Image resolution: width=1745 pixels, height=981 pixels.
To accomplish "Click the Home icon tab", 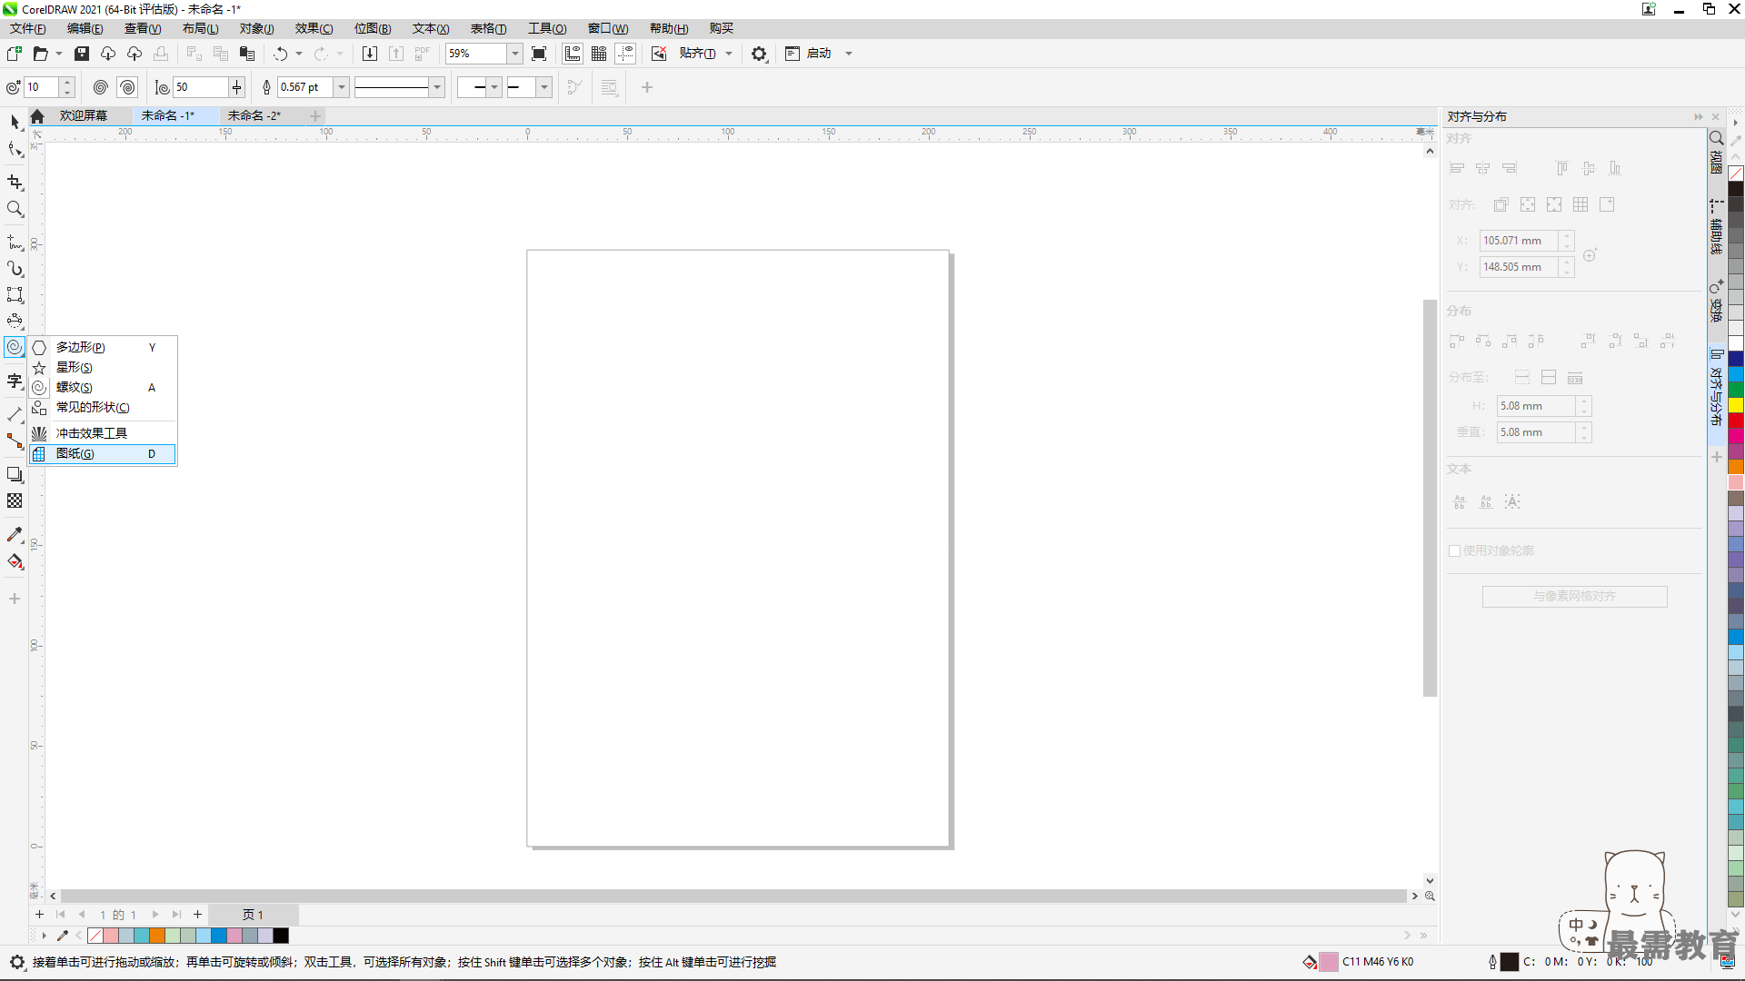I will click(x=37, y=116).
